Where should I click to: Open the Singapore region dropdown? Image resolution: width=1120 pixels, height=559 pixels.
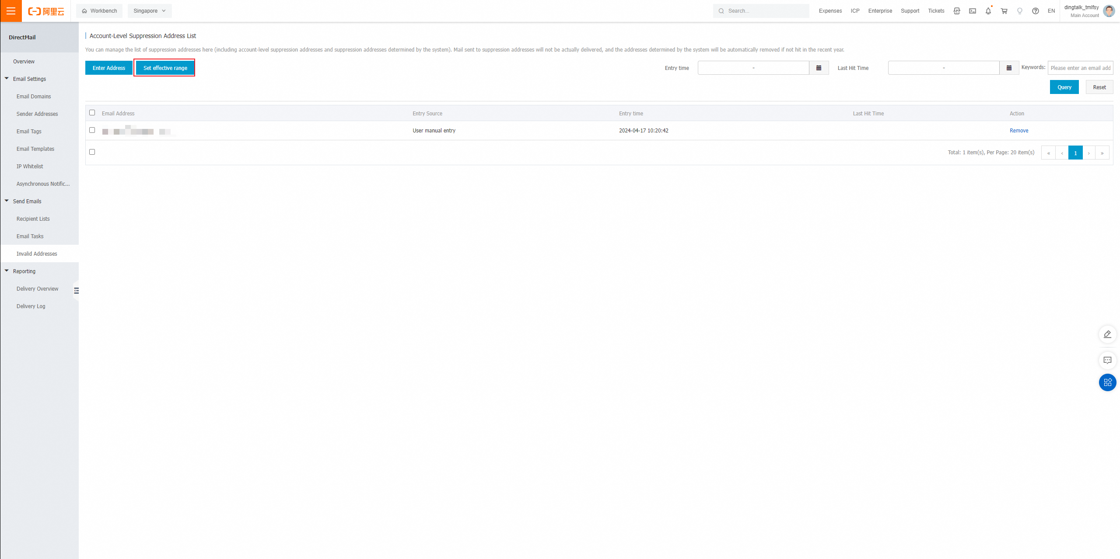click(x=150, y=11)
